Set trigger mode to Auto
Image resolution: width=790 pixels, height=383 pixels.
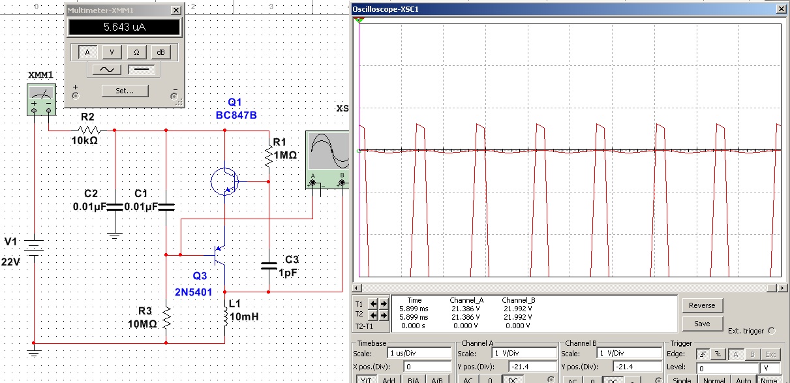pos(742,380)
